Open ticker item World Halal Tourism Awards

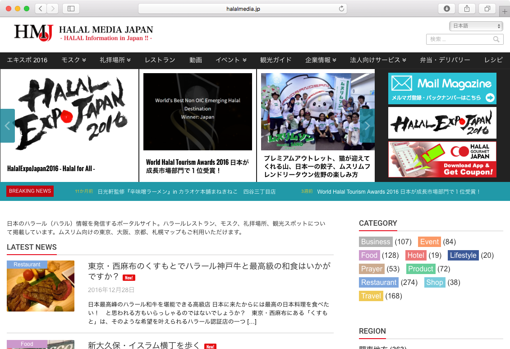[399, 192]
